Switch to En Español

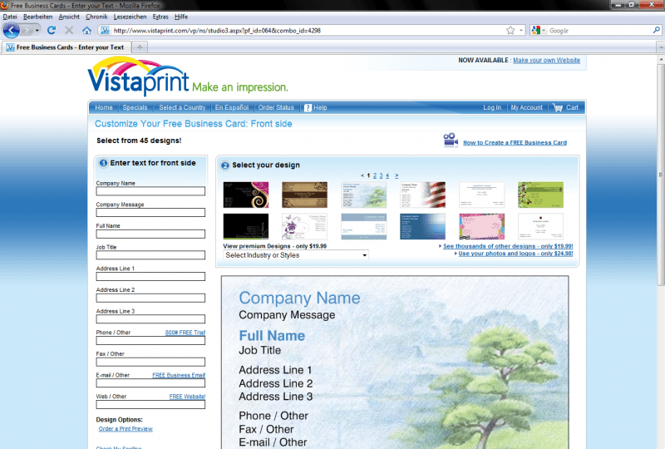pyautogui.click(x=232, y=108)
